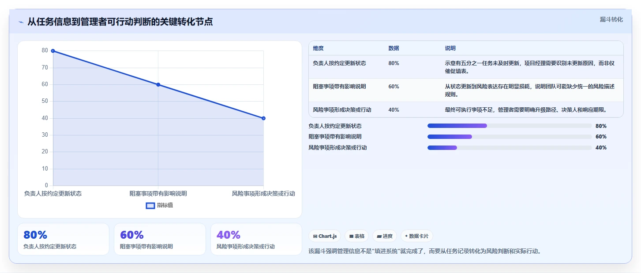The image size is (641, 273).
Task: Click the Chart.js chip
Action: [x=325, y=236]
